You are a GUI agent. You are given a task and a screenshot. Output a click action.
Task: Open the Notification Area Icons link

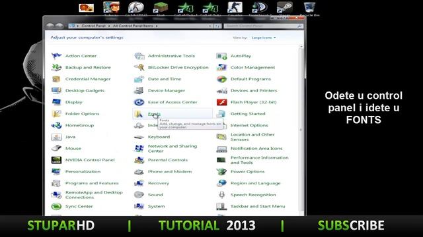(x=256, y=148)
